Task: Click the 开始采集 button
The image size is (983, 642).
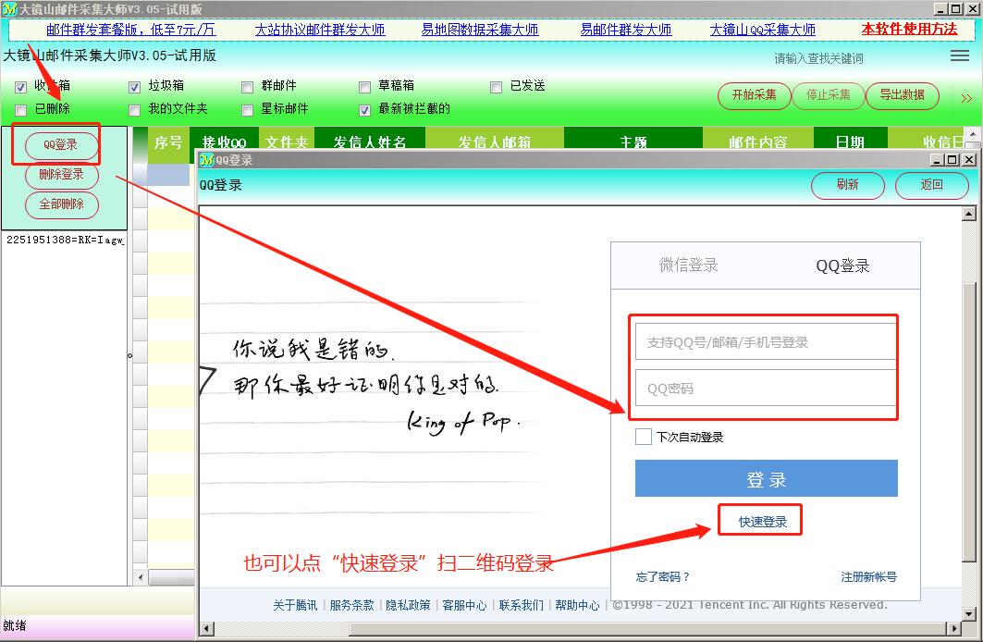Action: point(755,96)
